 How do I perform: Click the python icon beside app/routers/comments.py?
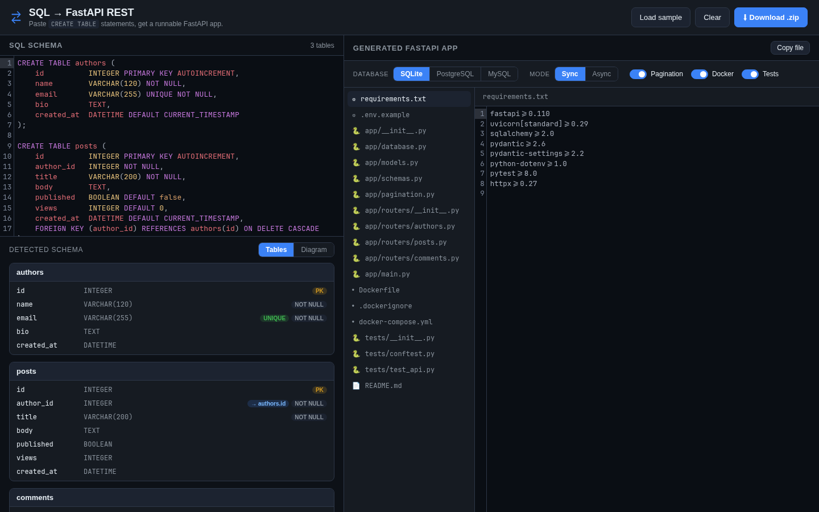(x=356, y=258)
